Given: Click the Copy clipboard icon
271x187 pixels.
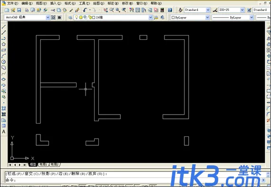Looking at the screenshot, I should coord(59,10).
